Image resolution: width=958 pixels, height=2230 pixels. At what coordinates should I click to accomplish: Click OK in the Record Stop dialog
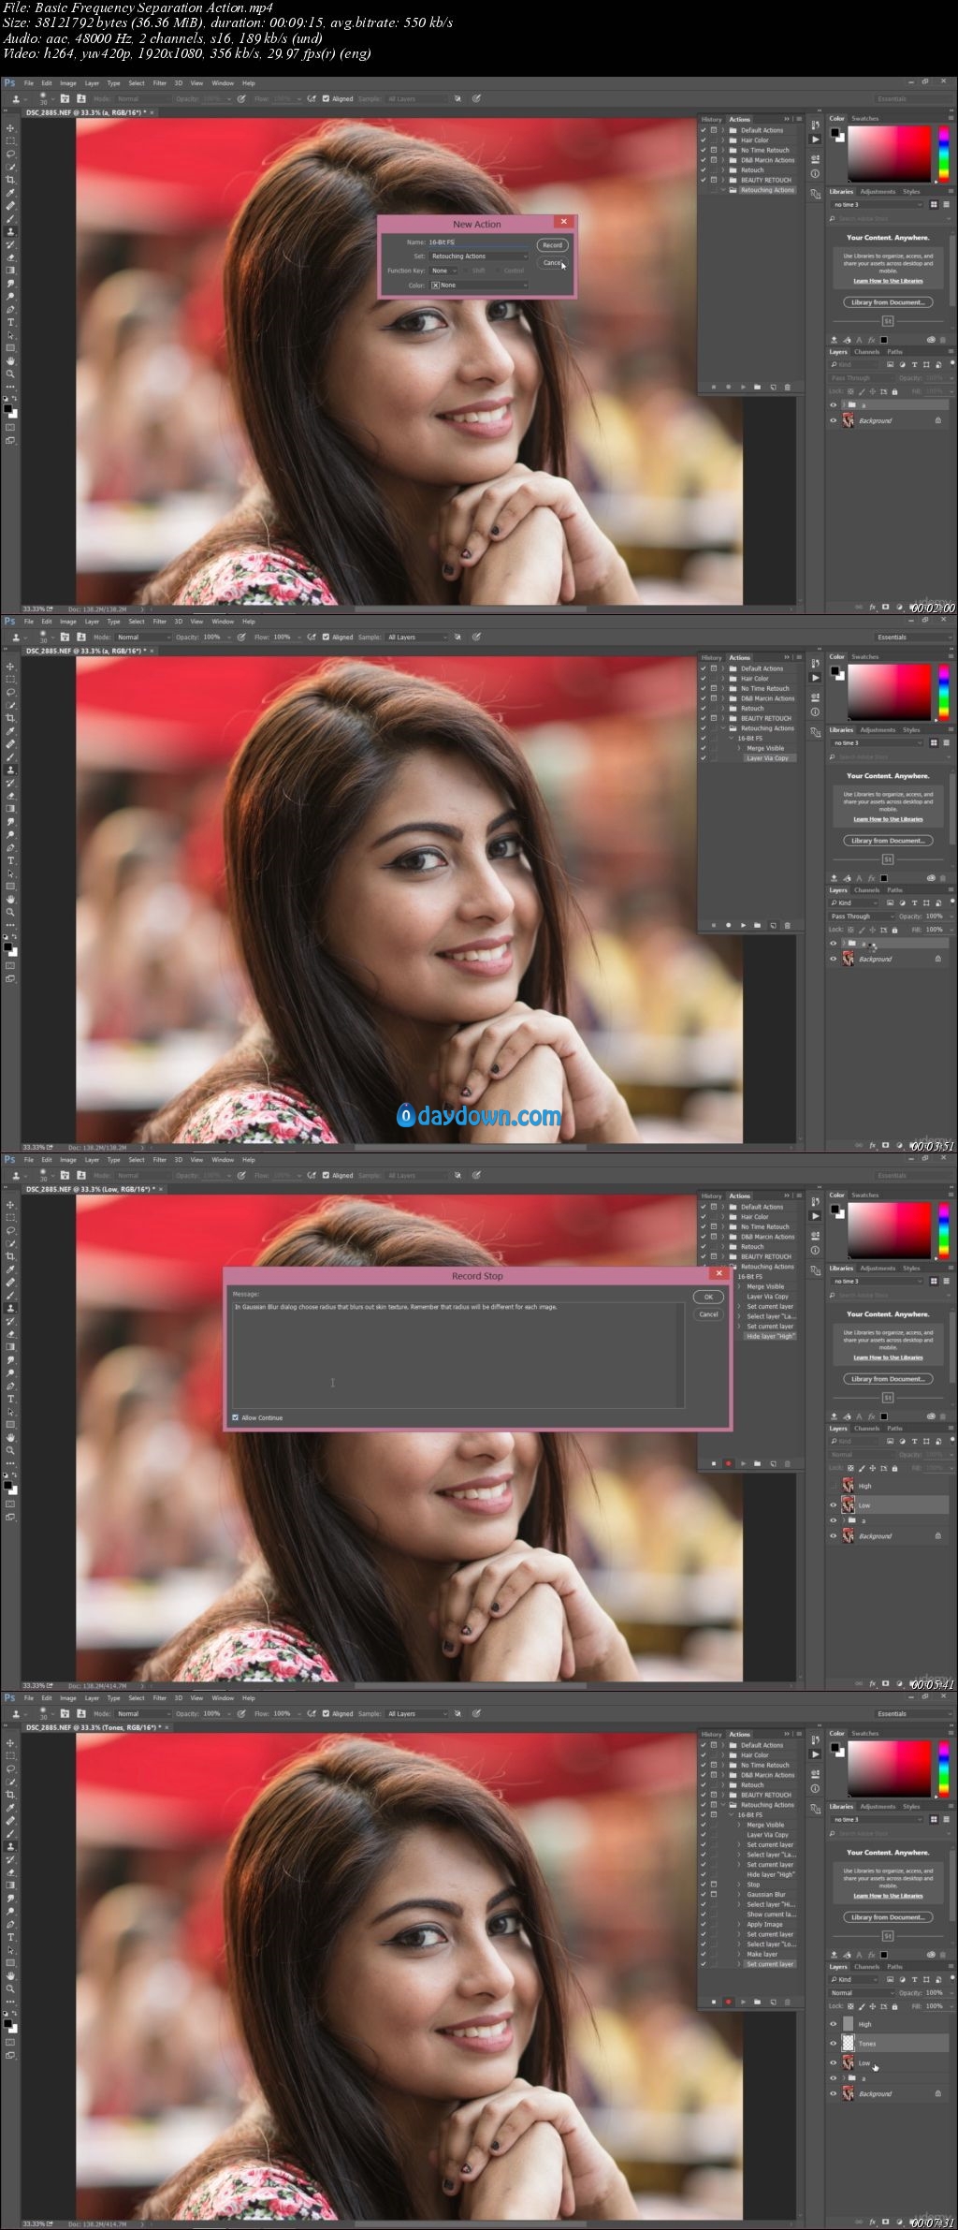click(x=708, y=1297)
